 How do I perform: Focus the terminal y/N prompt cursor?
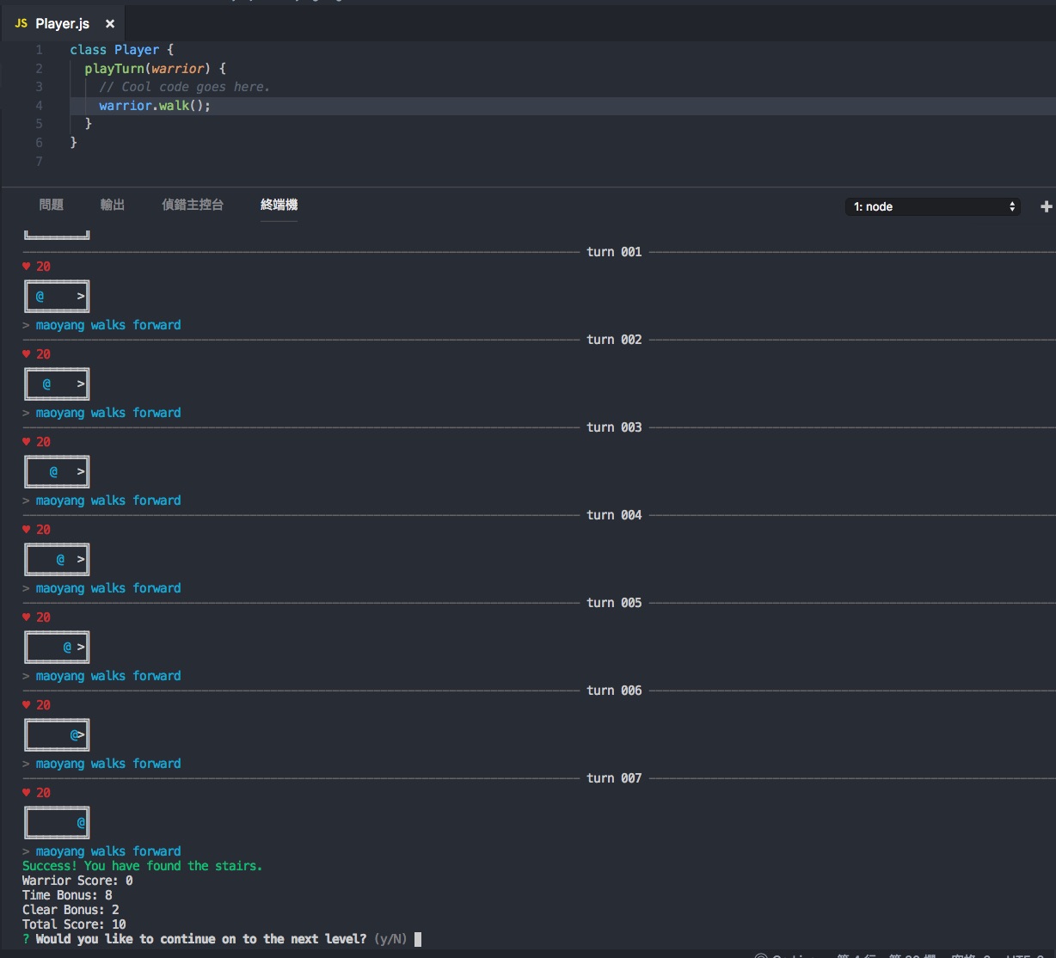(x=418, y=939)
